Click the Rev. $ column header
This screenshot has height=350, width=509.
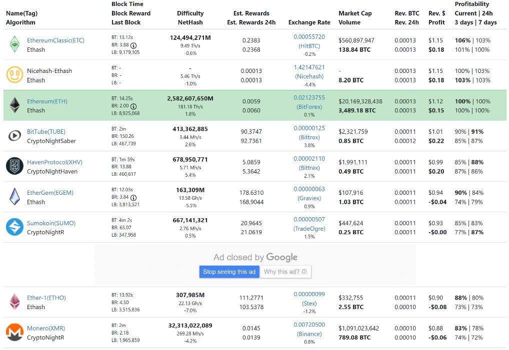coord(436,13)
